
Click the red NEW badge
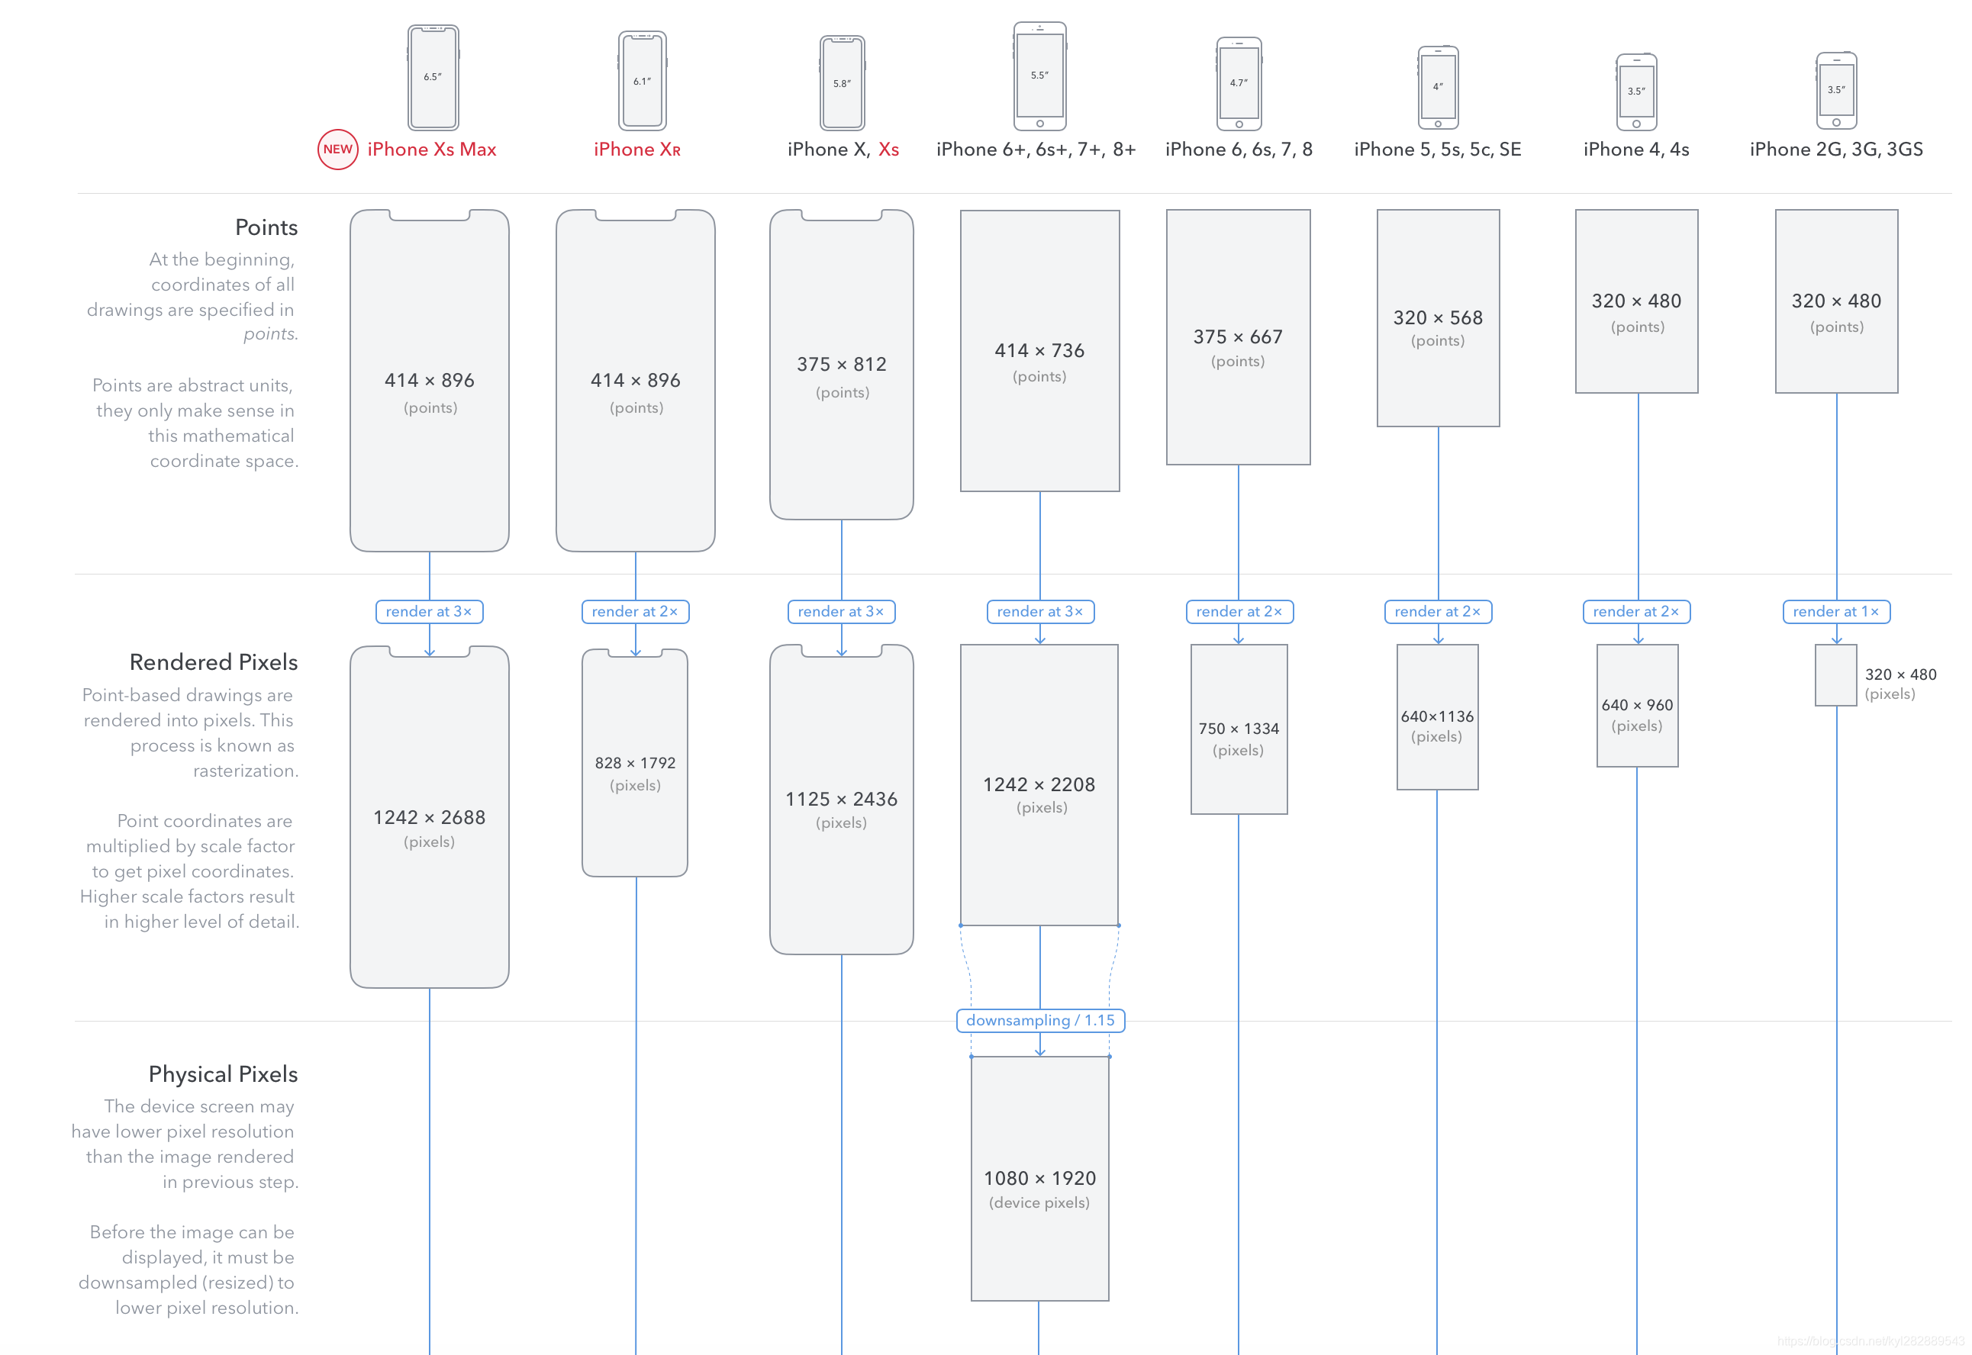pyautogui.click(x=337, y=150)
